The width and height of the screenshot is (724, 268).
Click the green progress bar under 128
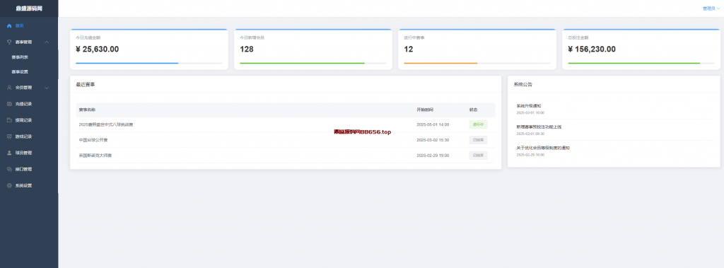pyautogui.click(x=302, y=63)
